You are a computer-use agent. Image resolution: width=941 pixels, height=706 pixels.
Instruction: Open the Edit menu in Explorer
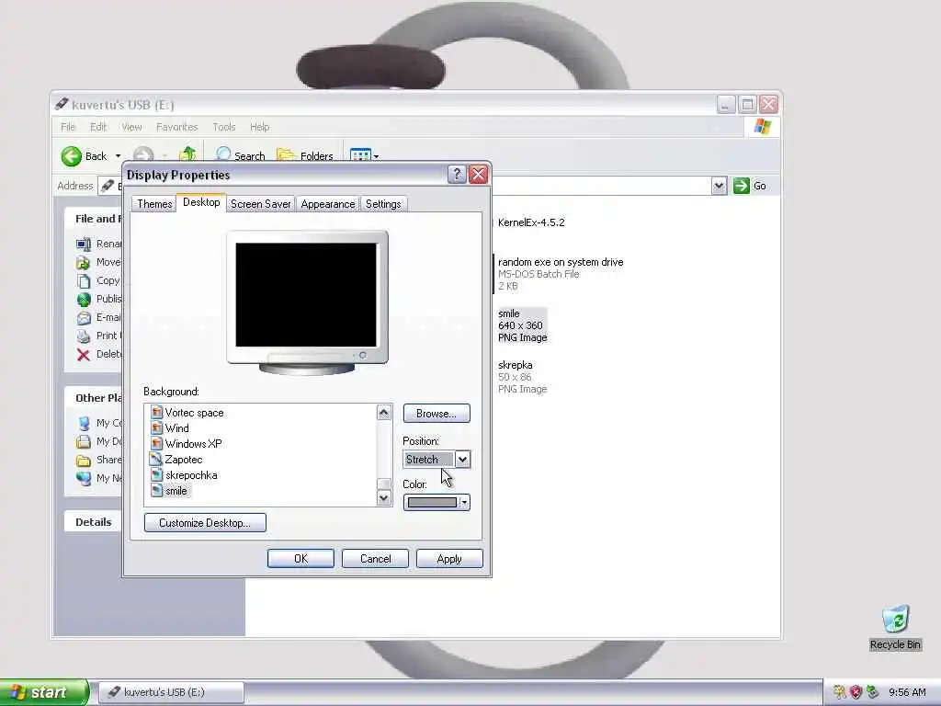97,127
